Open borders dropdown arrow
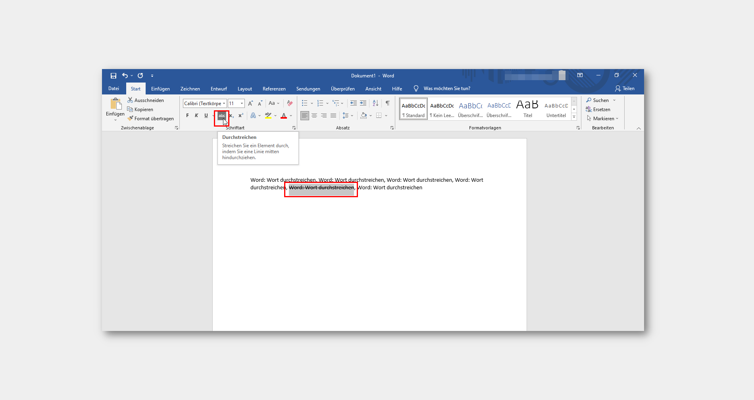The width and height of the screenshot is (754, 400). tap(386, 115)
